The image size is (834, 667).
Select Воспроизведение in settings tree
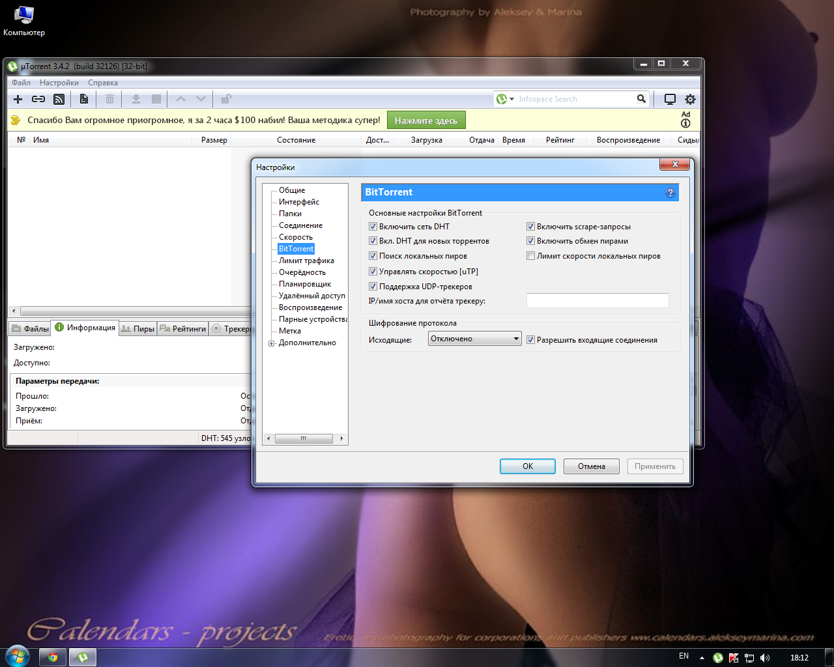pos(310,307)
